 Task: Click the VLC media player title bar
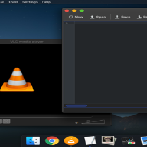pos(31,42)
